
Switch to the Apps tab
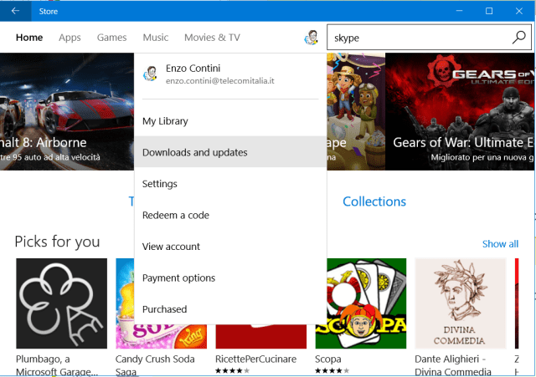tap(70, 38)
